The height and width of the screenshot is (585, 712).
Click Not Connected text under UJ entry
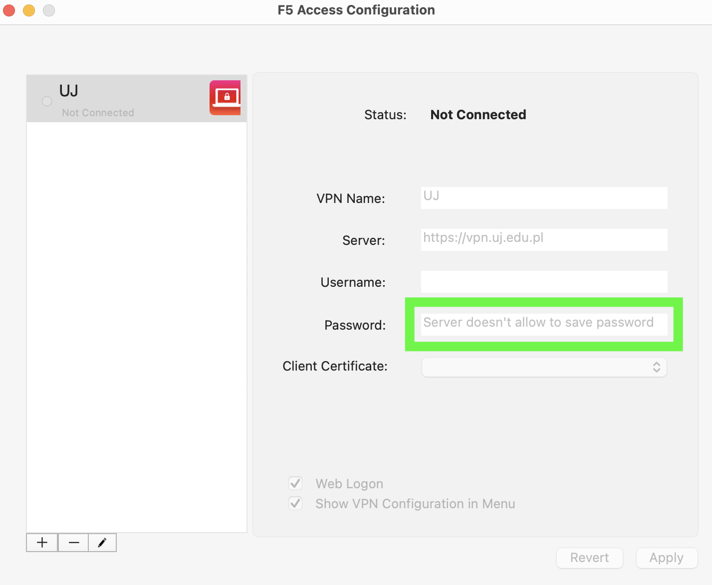(x=98, y=113)
